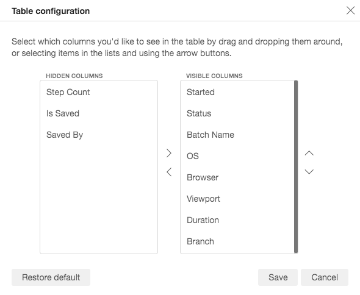Save the table configuration
The height and width of the screenshot is (295, 360).
[x=278, y=277]
